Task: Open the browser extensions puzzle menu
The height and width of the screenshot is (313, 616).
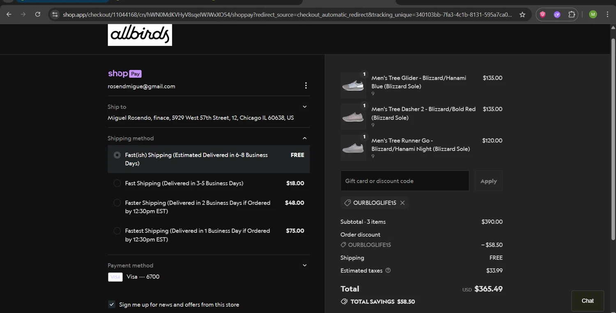Action: [572, 14]
